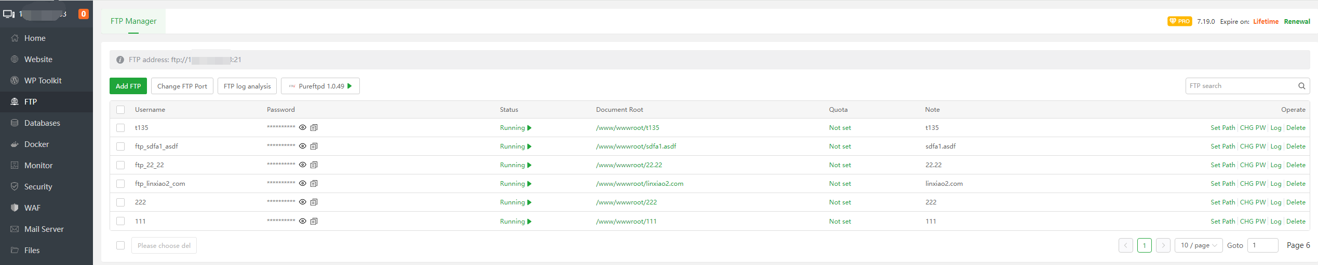Click Delete for the ftp_22_22 account

pos(1296,165)
